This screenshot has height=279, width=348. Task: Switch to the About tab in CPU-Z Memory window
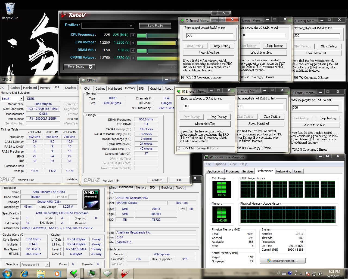pos(169,89)
